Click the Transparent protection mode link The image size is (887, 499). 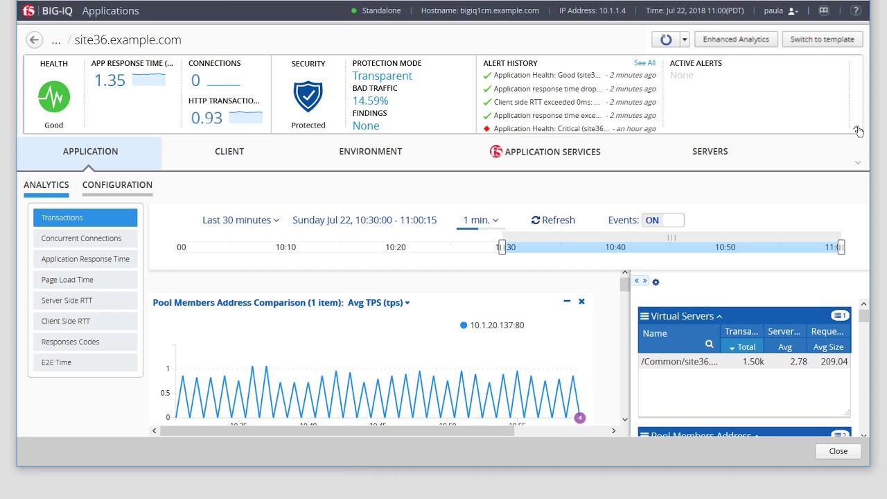tap(382, 76)
